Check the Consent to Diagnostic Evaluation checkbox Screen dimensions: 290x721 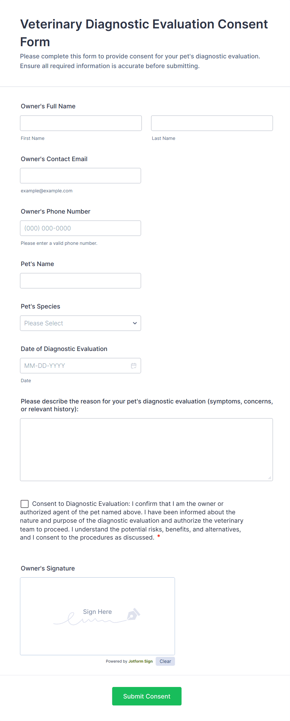[x=24, y=504]
